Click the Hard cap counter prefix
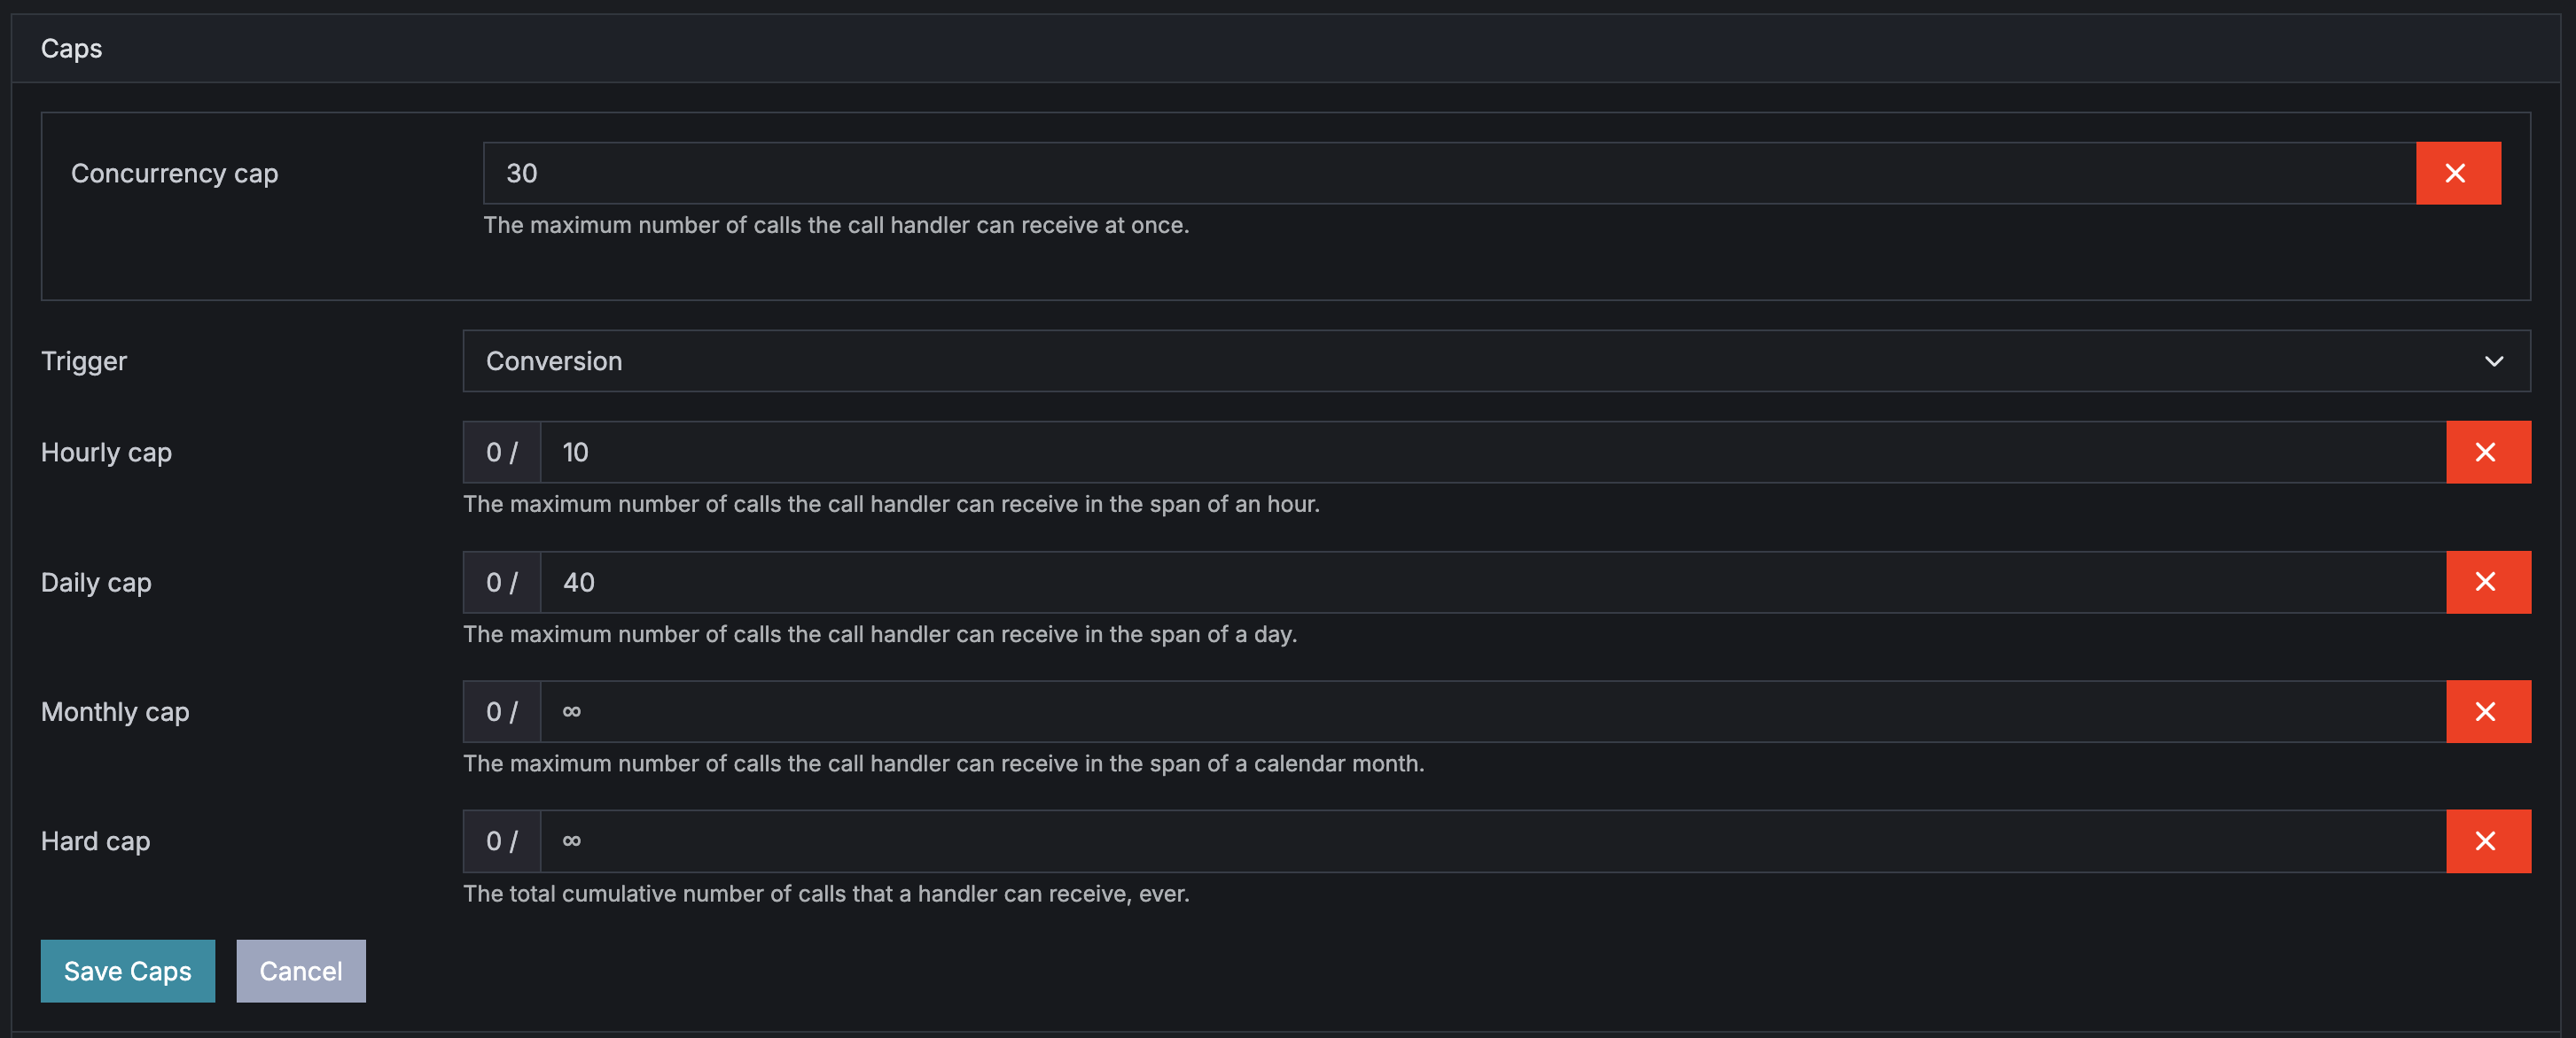Viewport: 2576px width, 1038px height. coord(502,841)
